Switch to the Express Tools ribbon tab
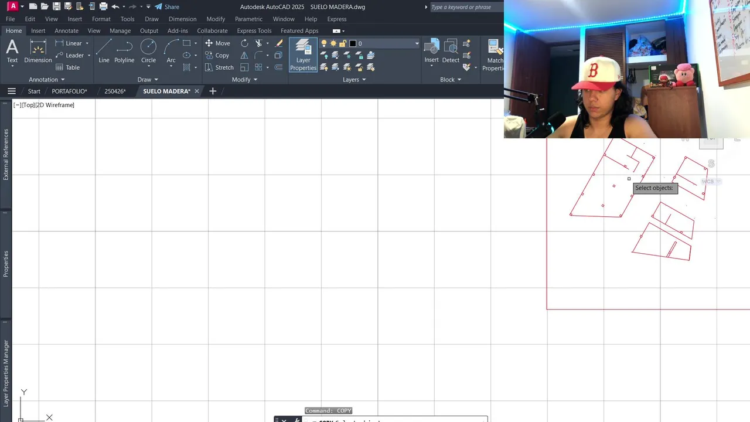 254,30
